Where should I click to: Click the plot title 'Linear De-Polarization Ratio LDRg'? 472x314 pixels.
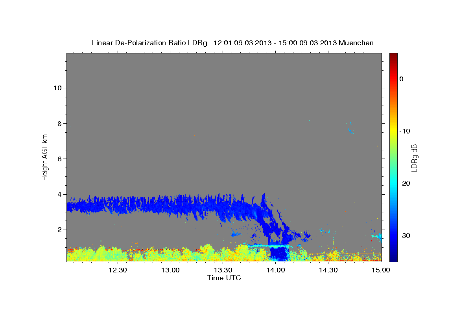pos(149,43)
